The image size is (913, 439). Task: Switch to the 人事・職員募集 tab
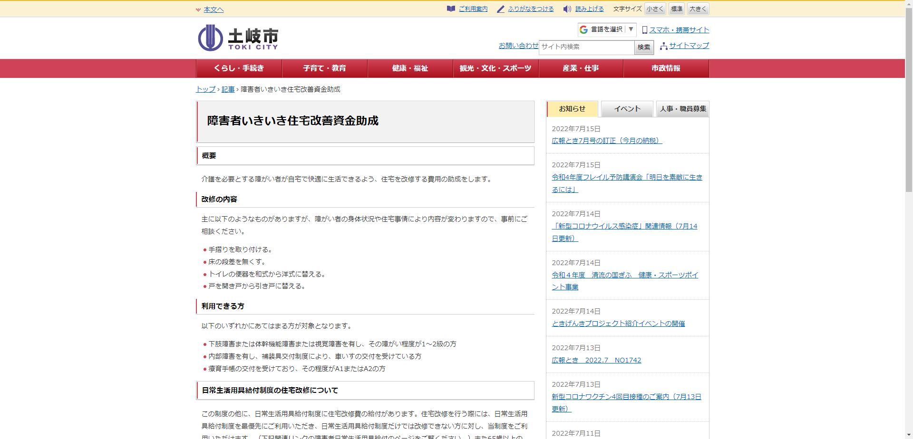(682, 109)
